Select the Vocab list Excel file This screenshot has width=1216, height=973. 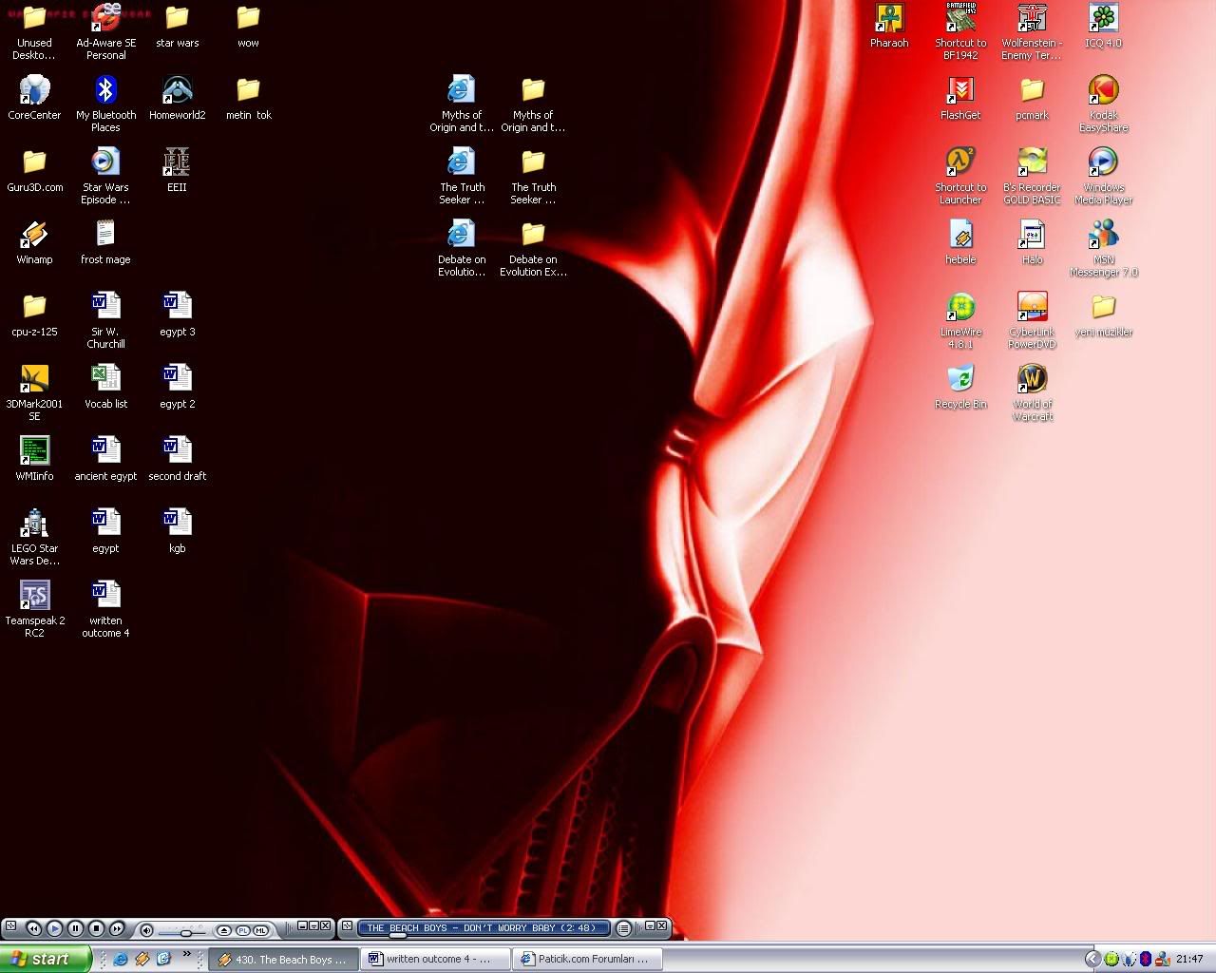tap(105, 387)
